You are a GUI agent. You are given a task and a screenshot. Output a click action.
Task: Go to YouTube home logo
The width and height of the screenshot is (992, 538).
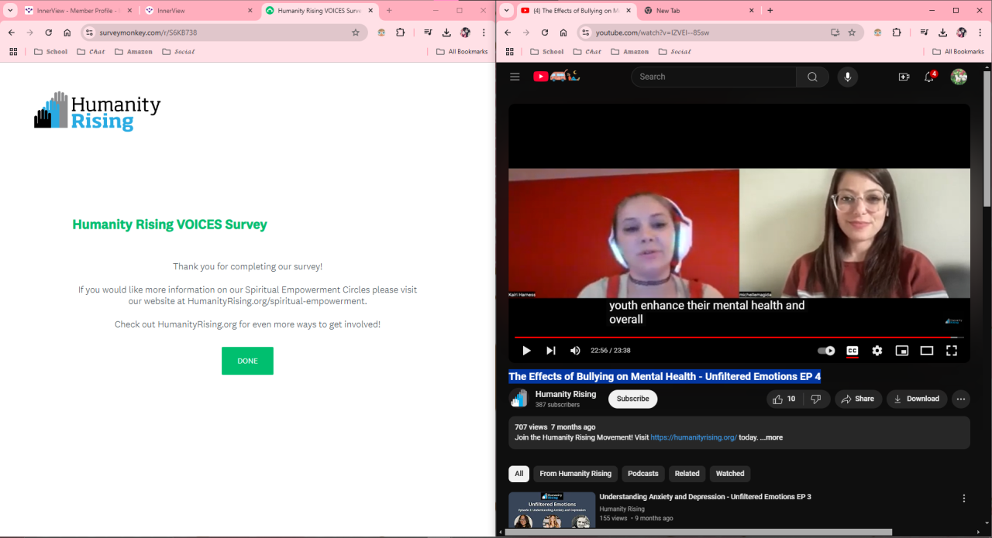[x=556, y=76]
